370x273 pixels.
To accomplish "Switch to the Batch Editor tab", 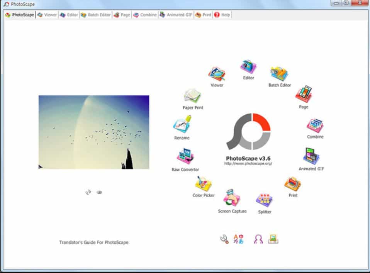I will (x=96, y=15).
